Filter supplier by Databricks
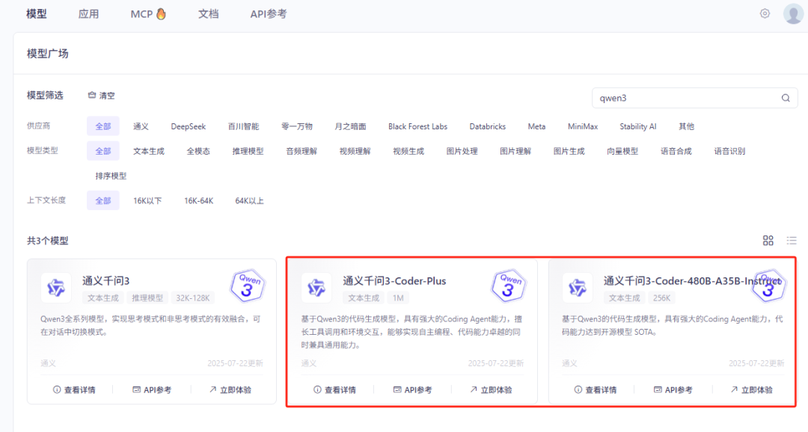Screen dimensions: 808x432 pyautogui.click(x=488, y=126)
